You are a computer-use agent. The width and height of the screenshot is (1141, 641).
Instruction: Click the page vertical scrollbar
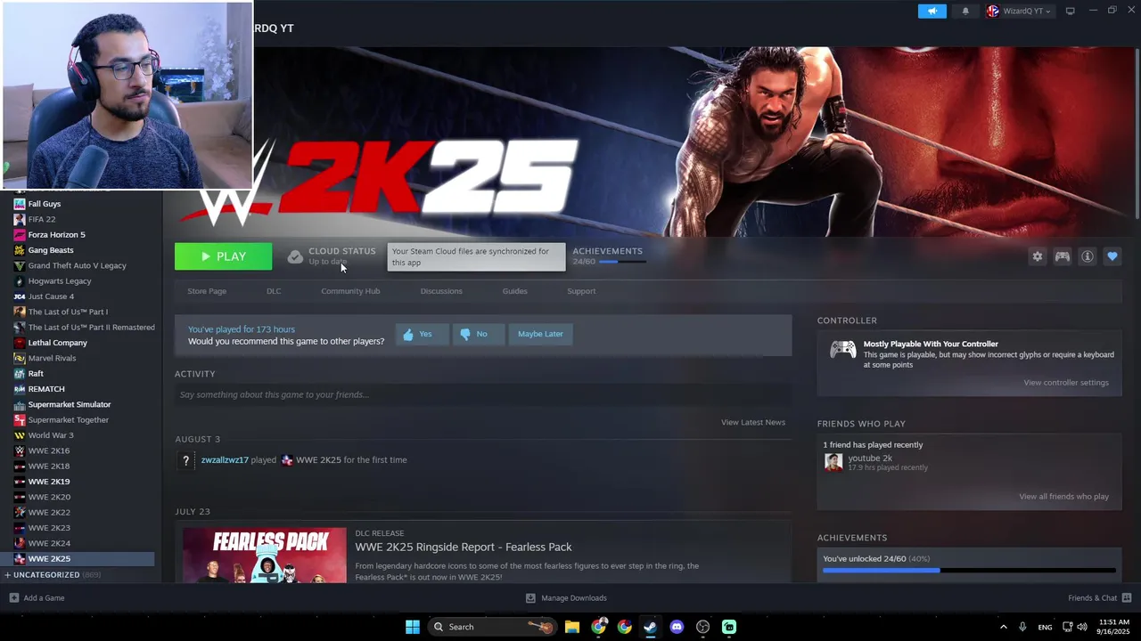pos(1137,132)
